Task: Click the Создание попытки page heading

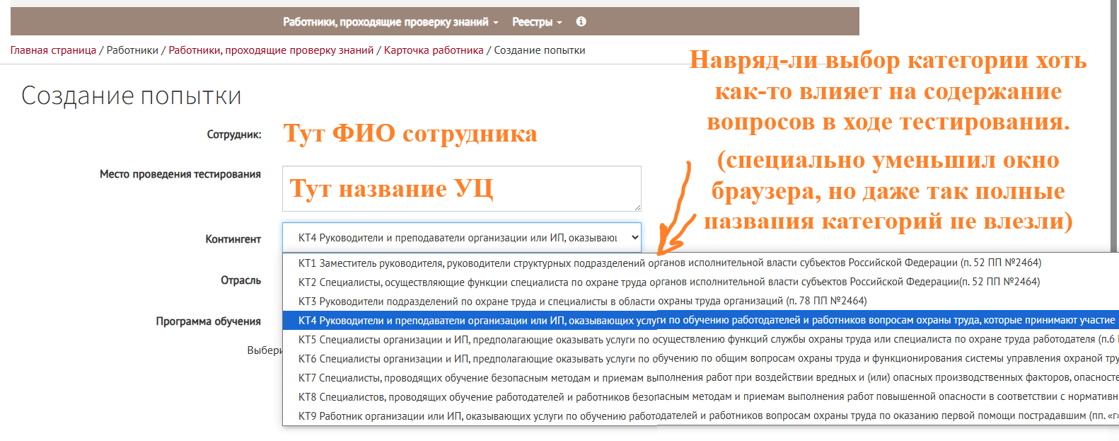Action: (132, 96)
